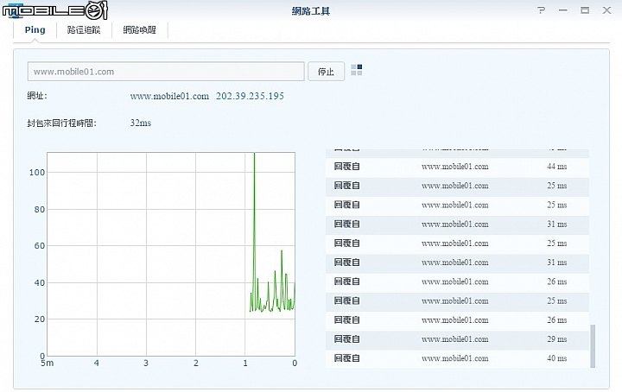Select the reply row showing 44 ms
Screen dimensions: 622x392
(x=457, y=167)
